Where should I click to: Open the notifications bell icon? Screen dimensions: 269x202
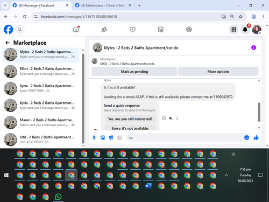point(245,30)
